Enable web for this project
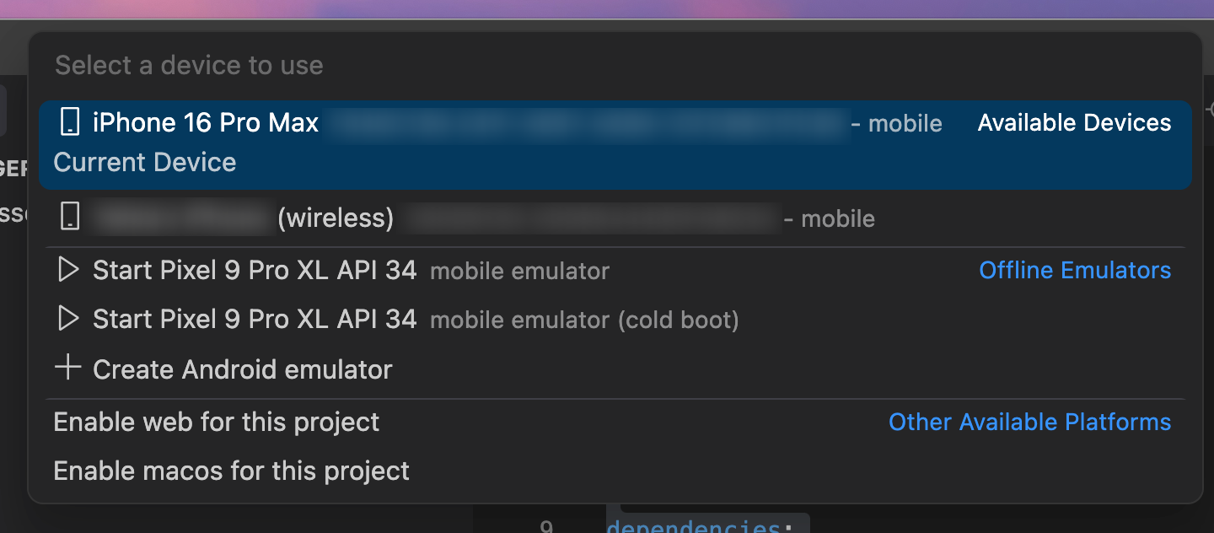 pyautogui.click(x=615, y=422)
